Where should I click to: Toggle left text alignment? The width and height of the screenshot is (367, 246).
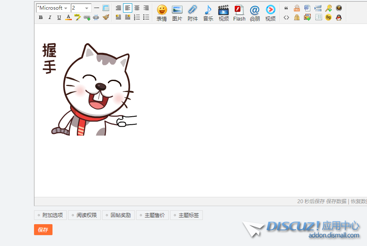(128, 8)
